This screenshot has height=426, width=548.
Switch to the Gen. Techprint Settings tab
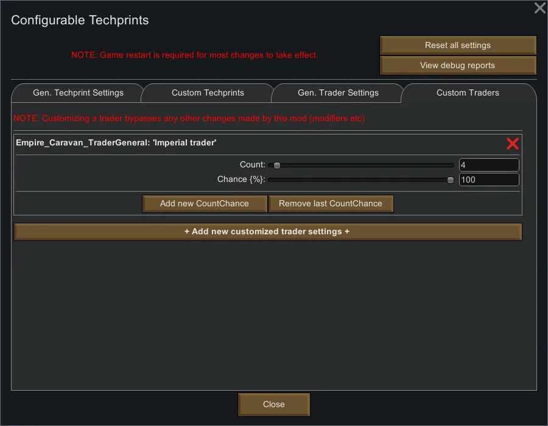click(78, 93)
